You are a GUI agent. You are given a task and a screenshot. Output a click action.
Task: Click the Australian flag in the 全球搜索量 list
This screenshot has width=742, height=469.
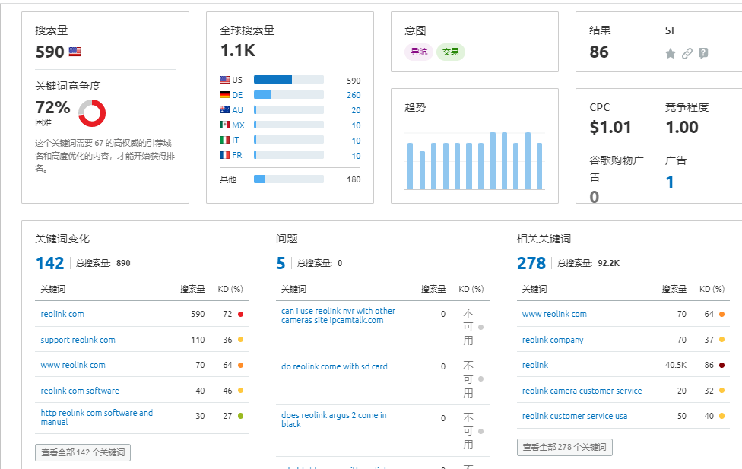click(x=225, y=109)
